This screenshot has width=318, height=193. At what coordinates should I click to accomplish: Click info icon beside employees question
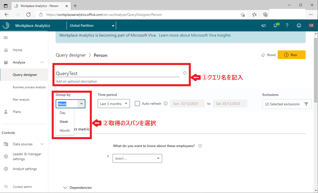(200, 146)
